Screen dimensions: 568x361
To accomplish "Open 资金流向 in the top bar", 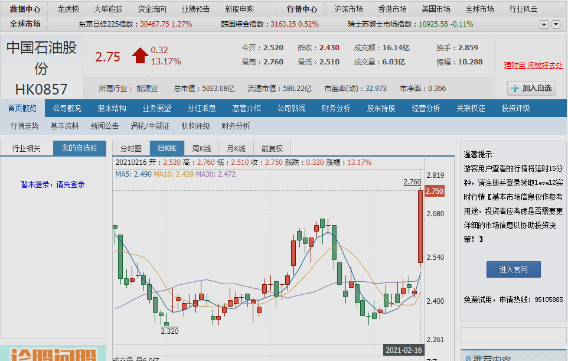I will [152, 9].
